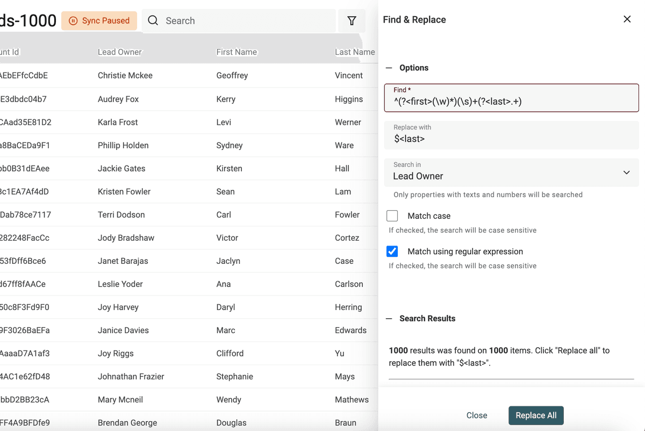Screen dimensions: 645x431
Task: Select the Terri Dodson cell
Action: point(121,215)
